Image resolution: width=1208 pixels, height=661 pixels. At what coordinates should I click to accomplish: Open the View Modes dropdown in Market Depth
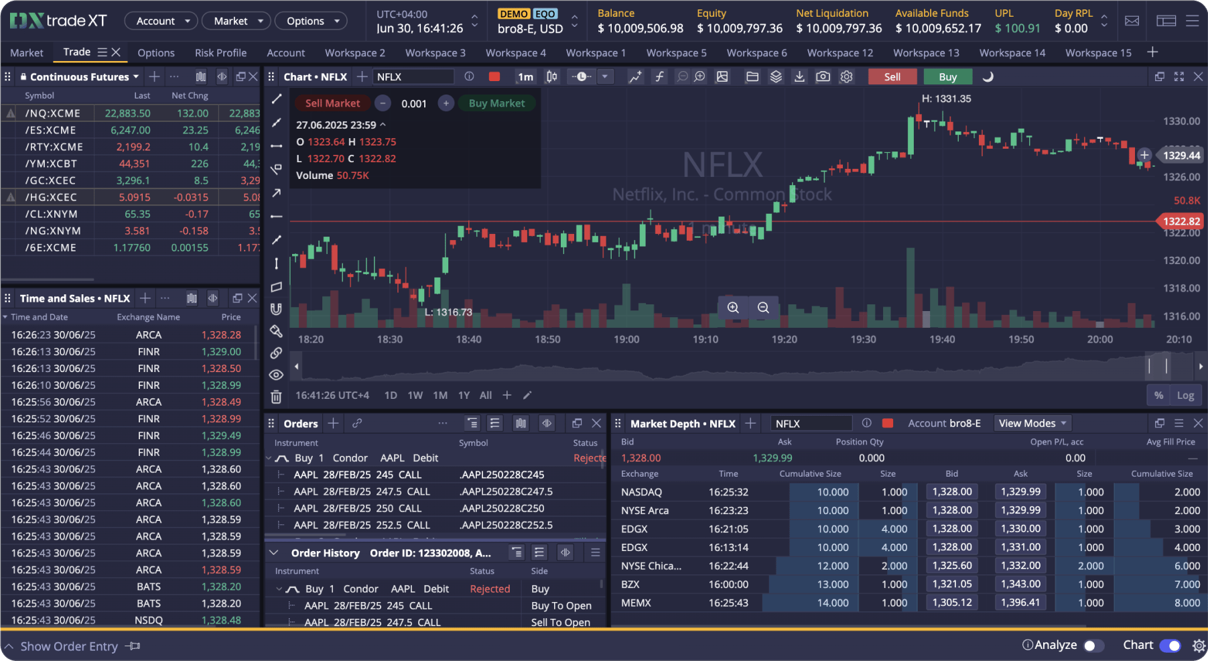(1032, 423)
